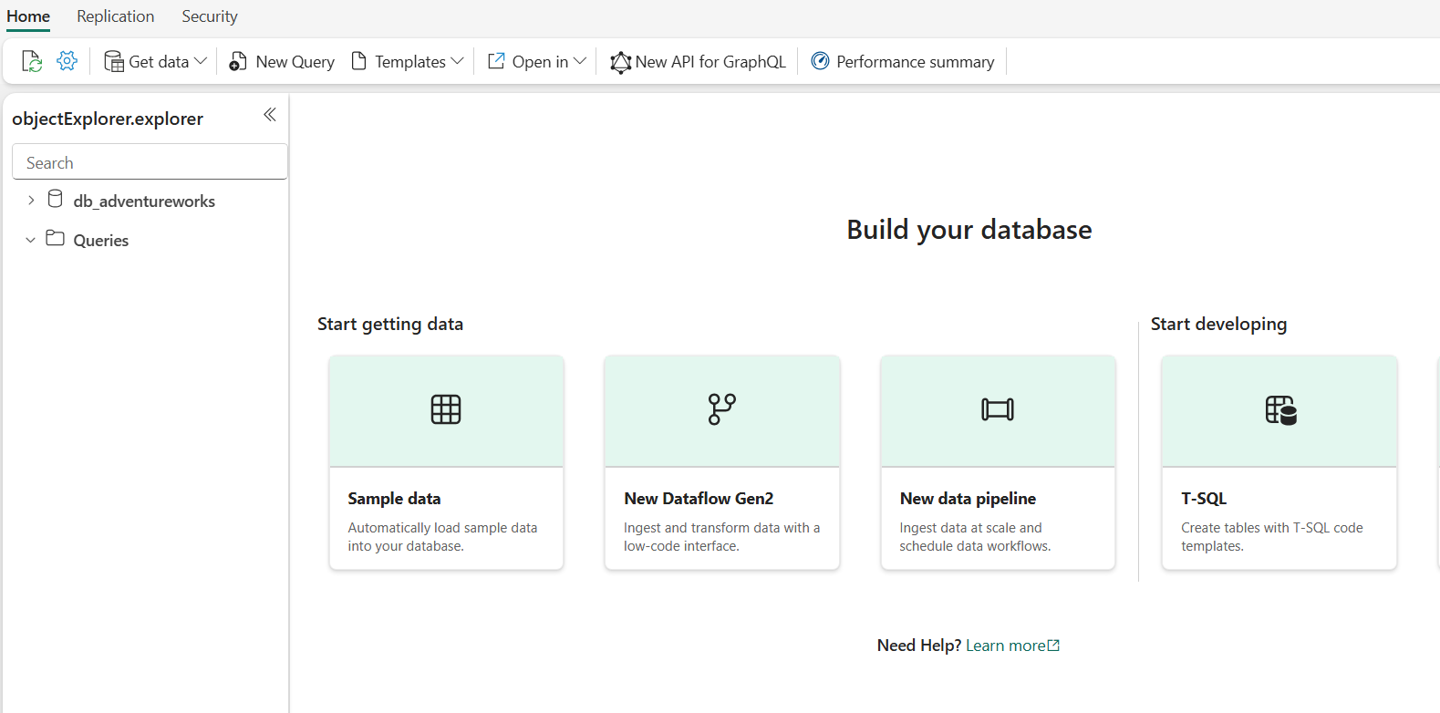Collapse the object explorer panel
The image size is (1440, 713).
pos(270,114)
